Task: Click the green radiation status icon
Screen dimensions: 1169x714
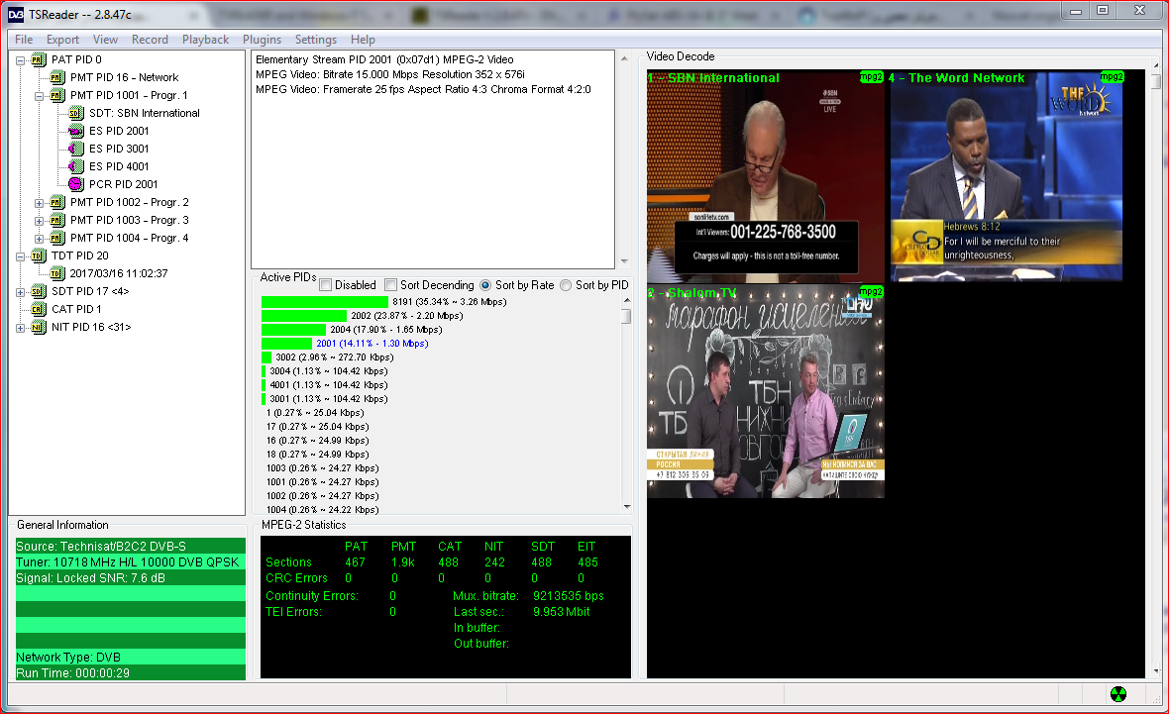Action: [1118, 693]
